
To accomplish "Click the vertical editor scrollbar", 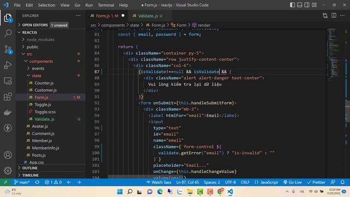I will pos(348,111).
